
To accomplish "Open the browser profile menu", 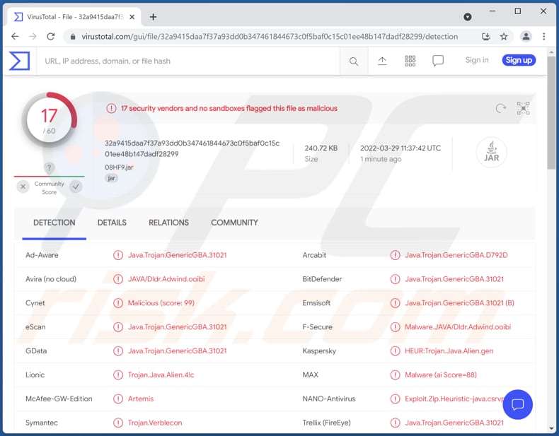I will (526, 37).
